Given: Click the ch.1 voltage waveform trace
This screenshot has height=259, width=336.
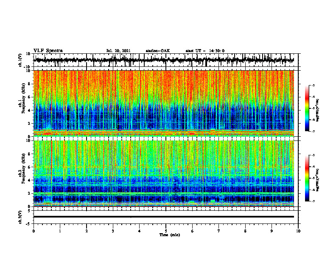Looking at the screenshot, I should click(163, 60).
